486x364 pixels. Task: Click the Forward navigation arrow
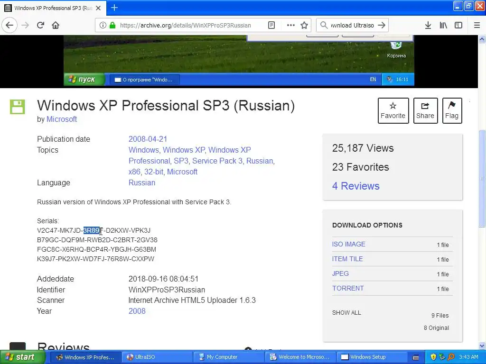click(25, 25)
